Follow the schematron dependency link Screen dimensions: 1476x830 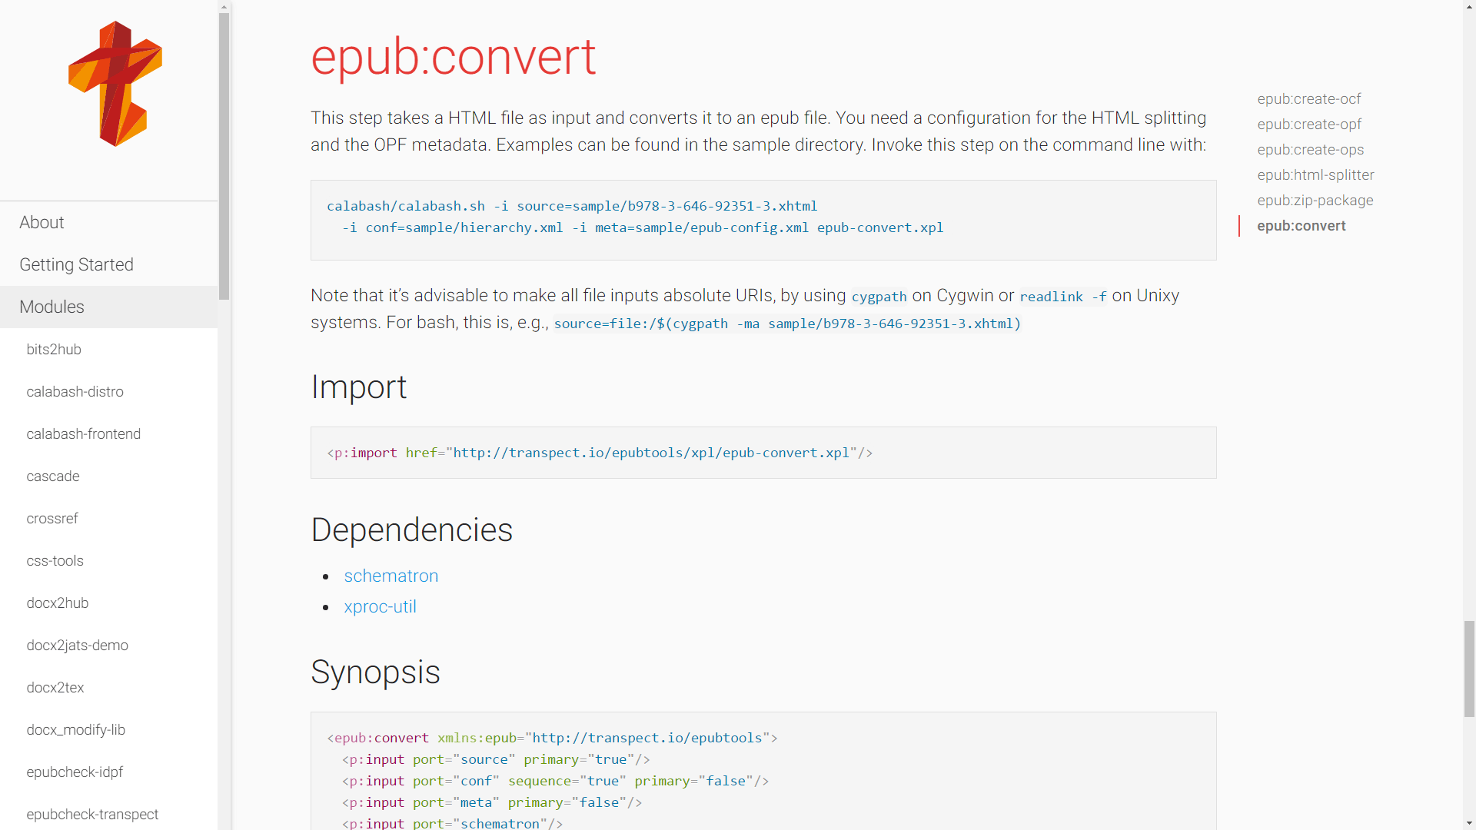pyautogui.click(x=391, y=576)
